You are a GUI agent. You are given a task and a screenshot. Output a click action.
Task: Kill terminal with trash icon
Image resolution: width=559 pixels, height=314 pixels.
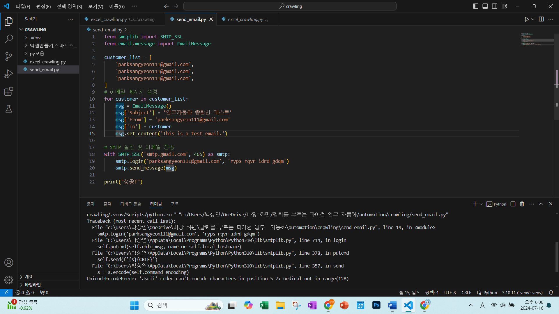tap(522, 204)
